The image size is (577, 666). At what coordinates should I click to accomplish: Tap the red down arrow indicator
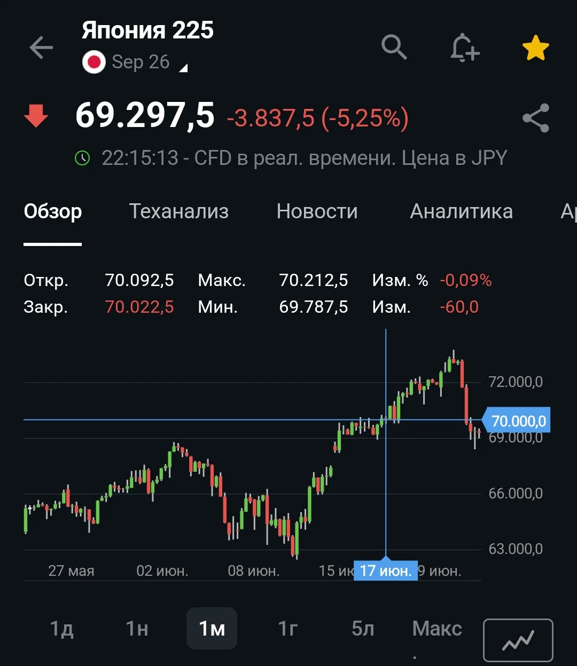pos(36,116)
